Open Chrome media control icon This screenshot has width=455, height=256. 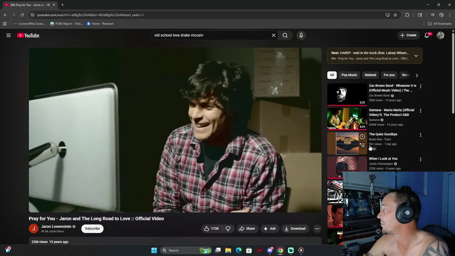point(433,15)
